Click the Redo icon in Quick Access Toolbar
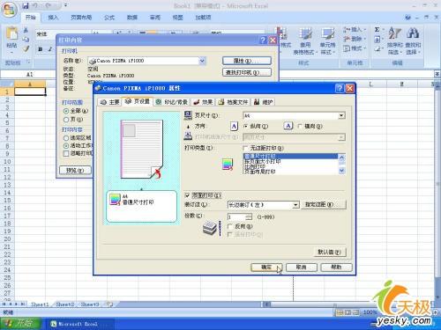Viewport: 441px width, 330px height. [49, 5]
